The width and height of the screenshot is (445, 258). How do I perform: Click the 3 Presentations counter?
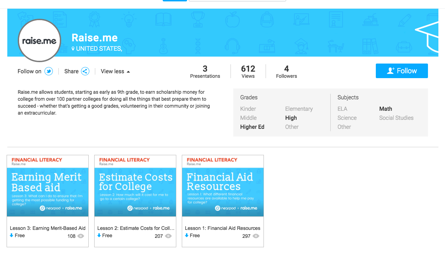pyautogui.click(x=205, y=72)
